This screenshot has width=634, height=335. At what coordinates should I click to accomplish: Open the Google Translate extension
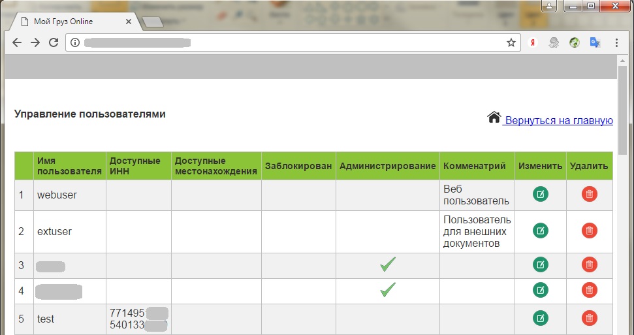coord(595,42)
